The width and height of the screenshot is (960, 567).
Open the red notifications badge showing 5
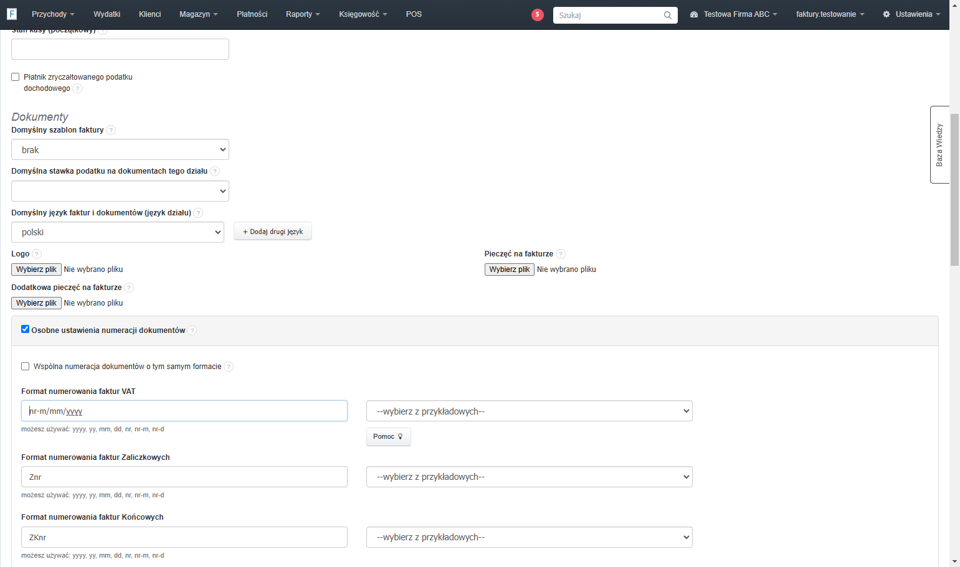click(x=538, y=15)
